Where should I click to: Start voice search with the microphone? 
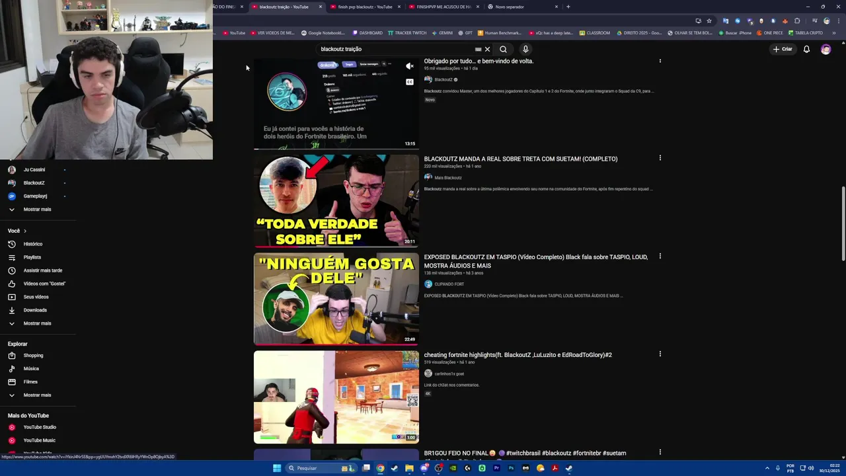click(525, 49)
